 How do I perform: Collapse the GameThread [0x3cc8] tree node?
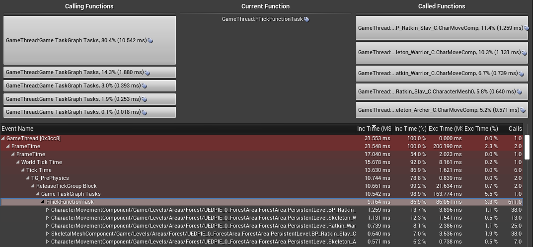[3, 139]
